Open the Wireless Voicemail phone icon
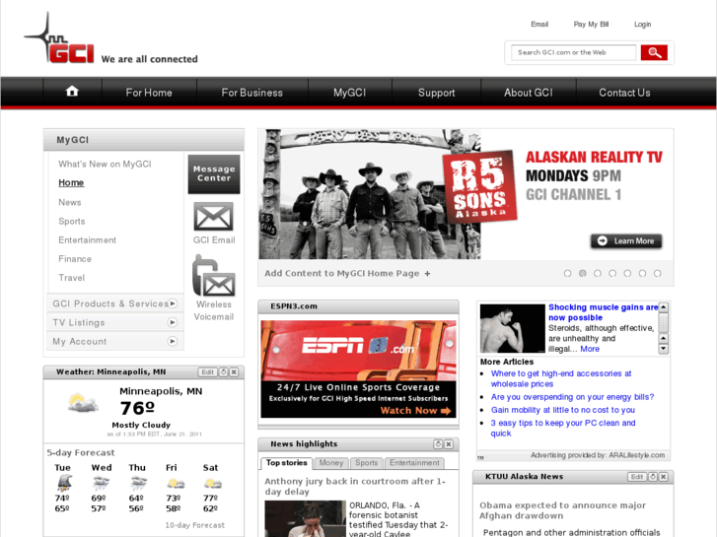The height and width of the screenshot is (537, 717). click(x=214, y=276)
